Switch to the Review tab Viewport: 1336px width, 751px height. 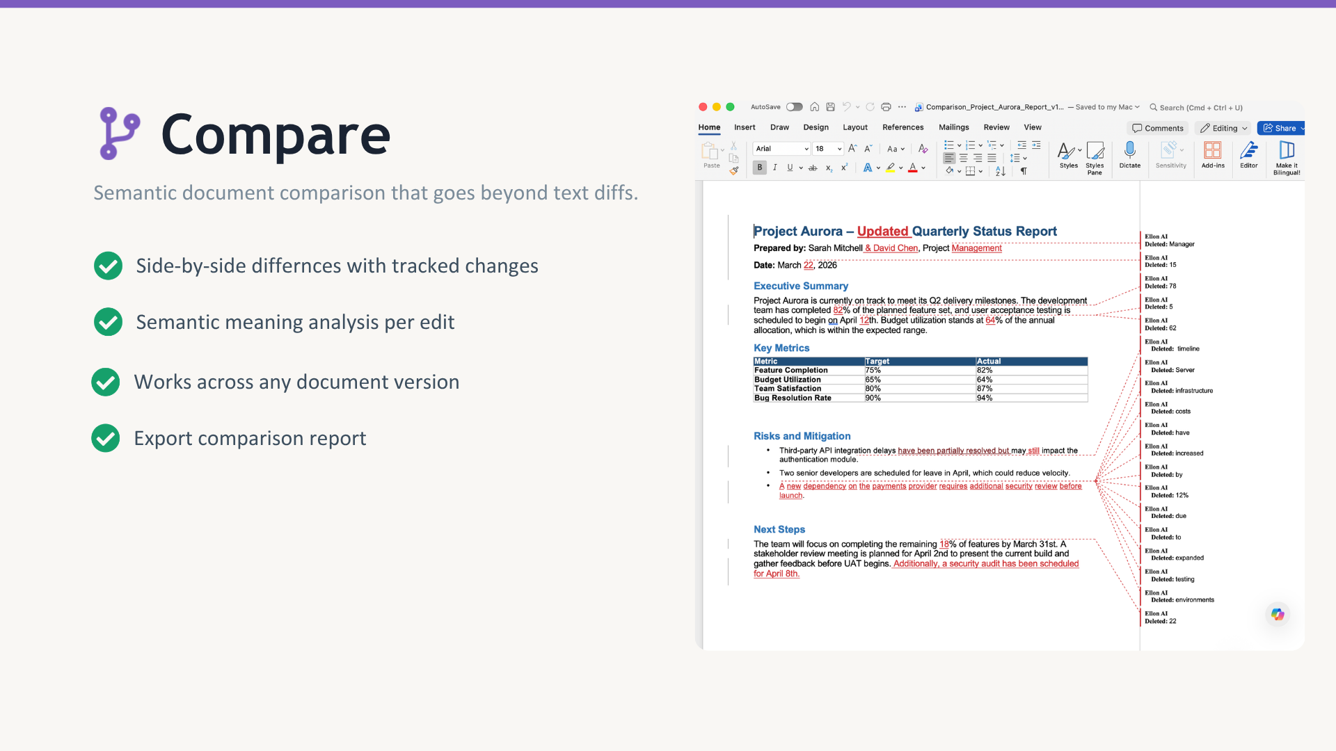996,127
